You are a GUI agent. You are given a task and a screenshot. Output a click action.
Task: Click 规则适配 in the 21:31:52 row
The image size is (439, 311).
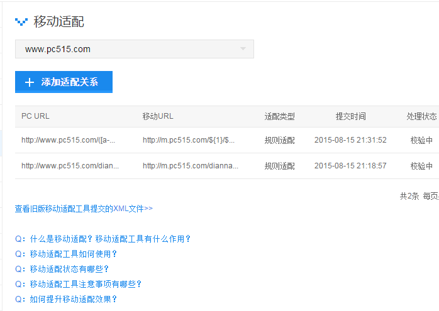[x=279, y=140]
